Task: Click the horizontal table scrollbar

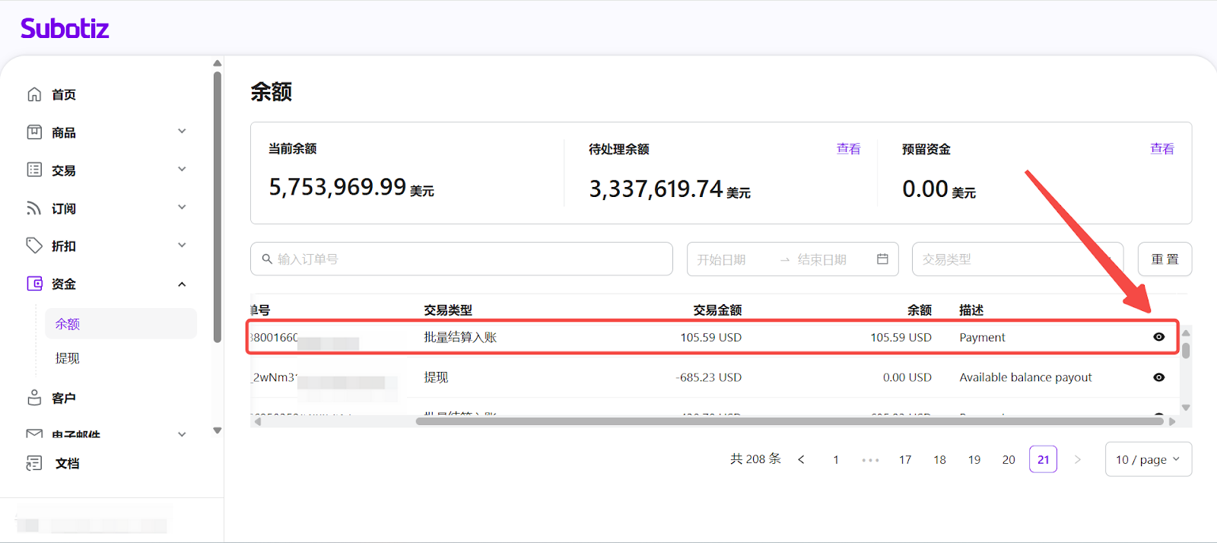Action: coord(791,421)
